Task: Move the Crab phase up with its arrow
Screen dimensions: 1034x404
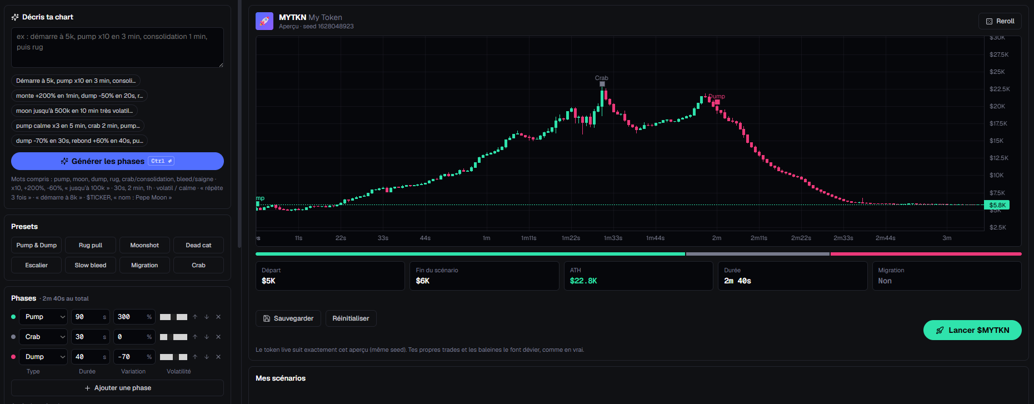Action: point(195,337)
